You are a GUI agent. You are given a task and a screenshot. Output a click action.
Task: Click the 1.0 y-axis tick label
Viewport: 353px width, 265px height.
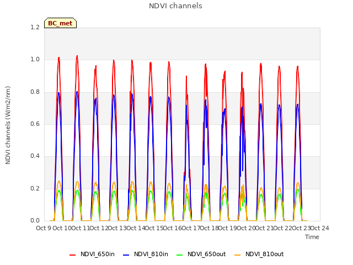coord(35,60)
